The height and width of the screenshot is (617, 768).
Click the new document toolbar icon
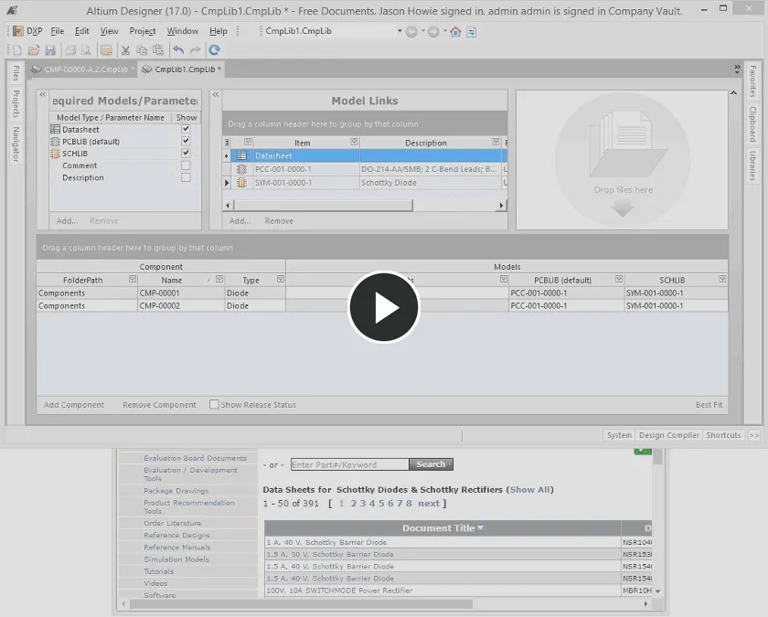tap(17, 50)
